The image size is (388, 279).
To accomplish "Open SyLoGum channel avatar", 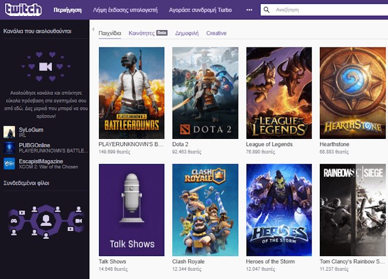I will 9,132.
